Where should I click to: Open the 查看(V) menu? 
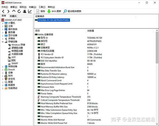tap(14, 7)
